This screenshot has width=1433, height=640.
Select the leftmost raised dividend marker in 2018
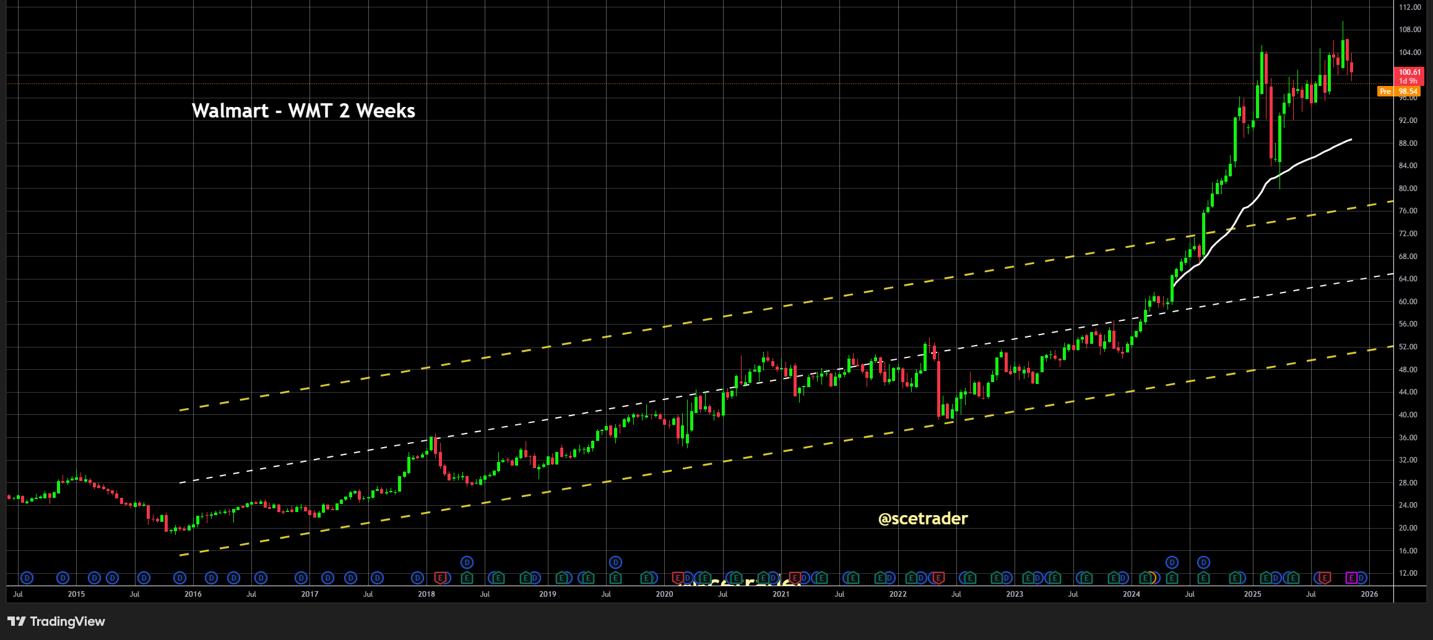(x=467, y=562)
